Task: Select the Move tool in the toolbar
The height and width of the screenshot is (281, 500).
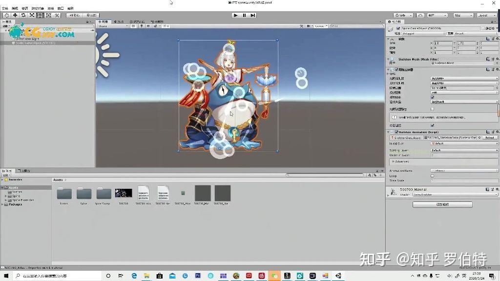Action: pyautogui.click(x=15, y=15)
